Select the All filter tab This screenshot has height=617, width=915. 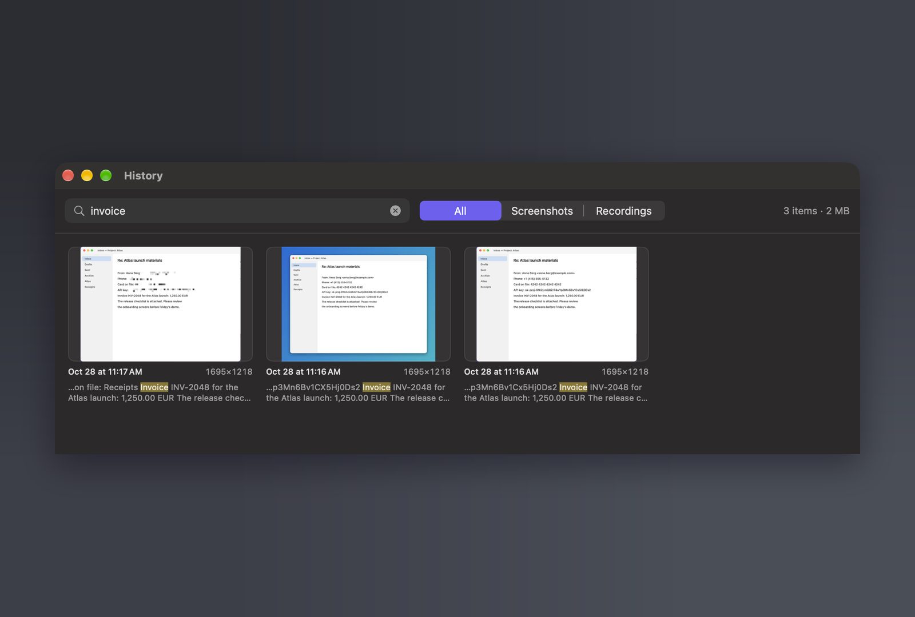[460, 211]
